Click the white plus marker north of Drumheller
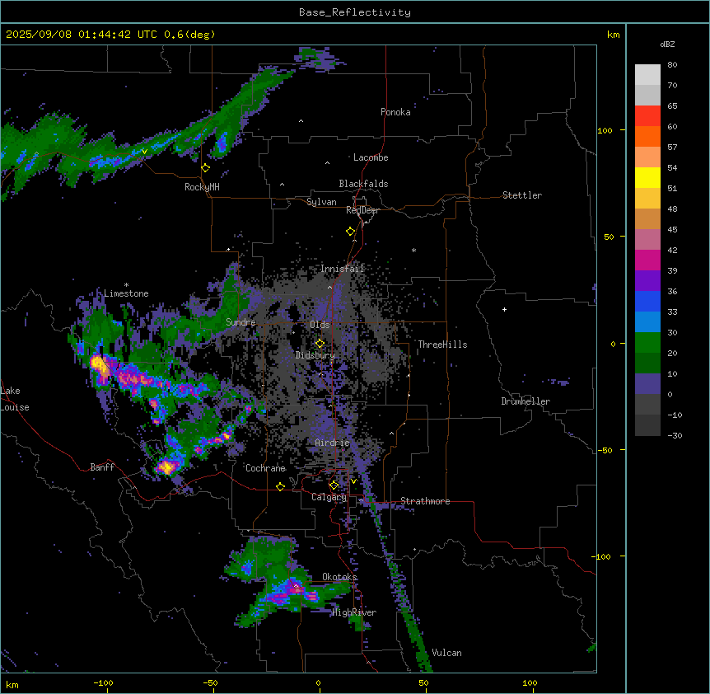This screenshot has width=710, height=694. pyautogui.click(x=504, y=309)
